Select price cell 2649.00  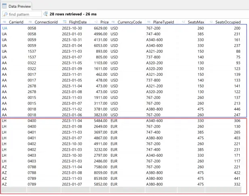tap(101, 126)
